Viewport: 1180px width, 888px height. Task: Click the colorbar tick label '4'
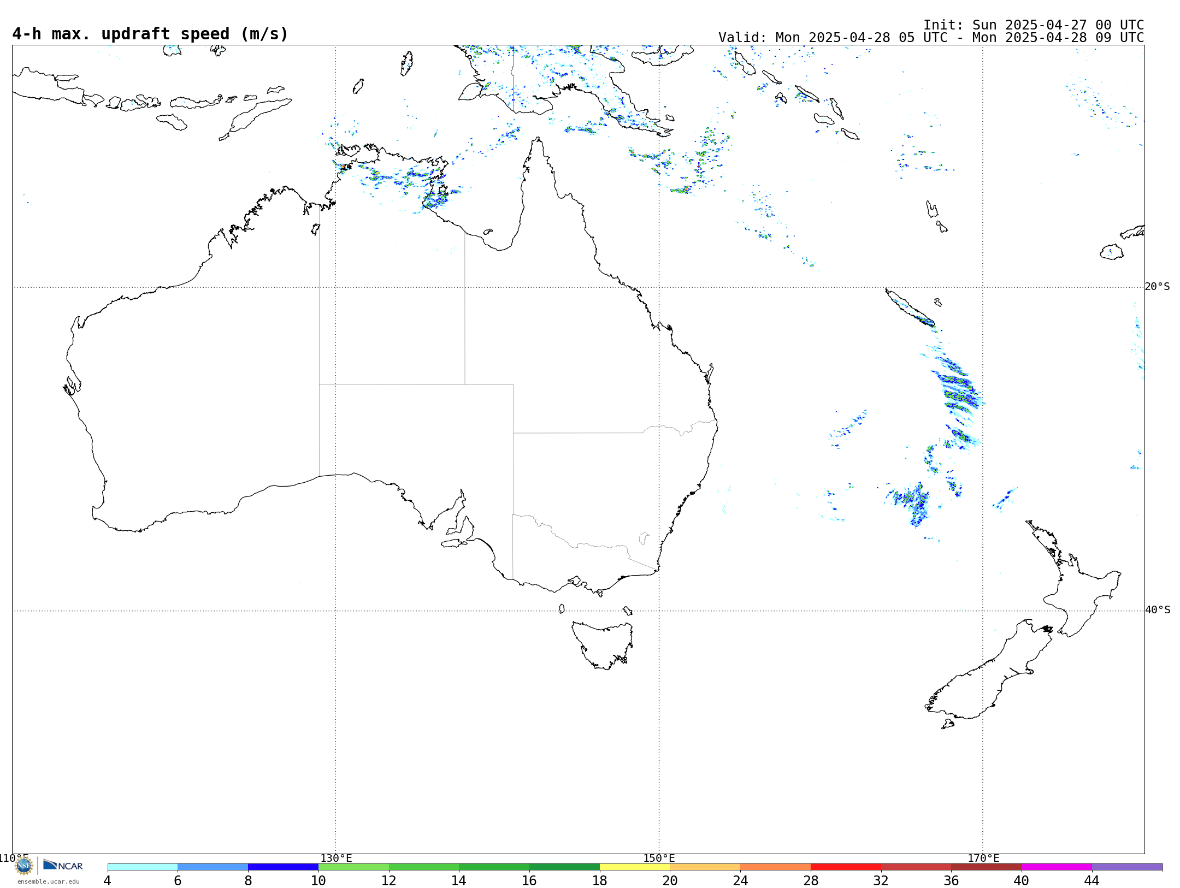pos(108,881)
